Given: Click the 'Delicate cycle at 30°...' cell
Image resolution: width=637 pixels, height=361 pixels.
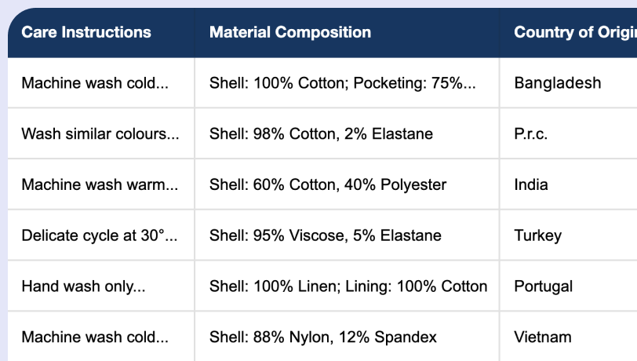Looking at the screenshot, I should 100,235.
